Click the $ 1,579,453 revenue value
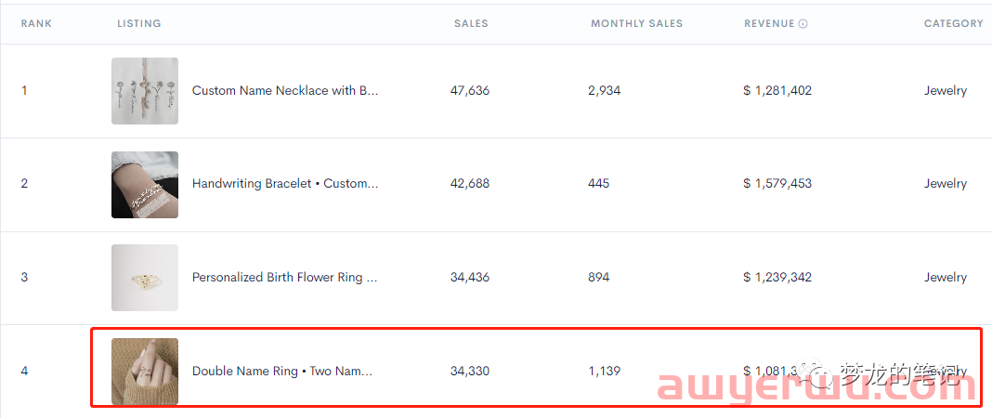 point(777,183)
